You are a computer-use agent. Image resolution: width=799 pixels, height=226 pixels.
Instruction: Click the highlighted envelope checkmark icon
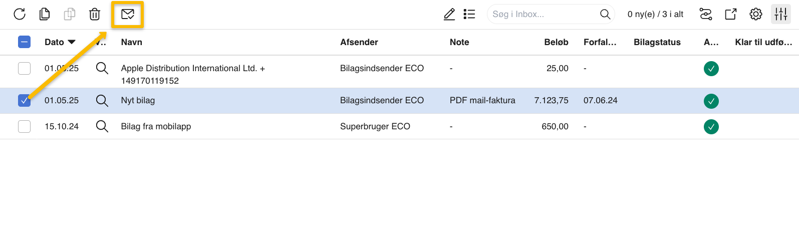tap(128, 14)
